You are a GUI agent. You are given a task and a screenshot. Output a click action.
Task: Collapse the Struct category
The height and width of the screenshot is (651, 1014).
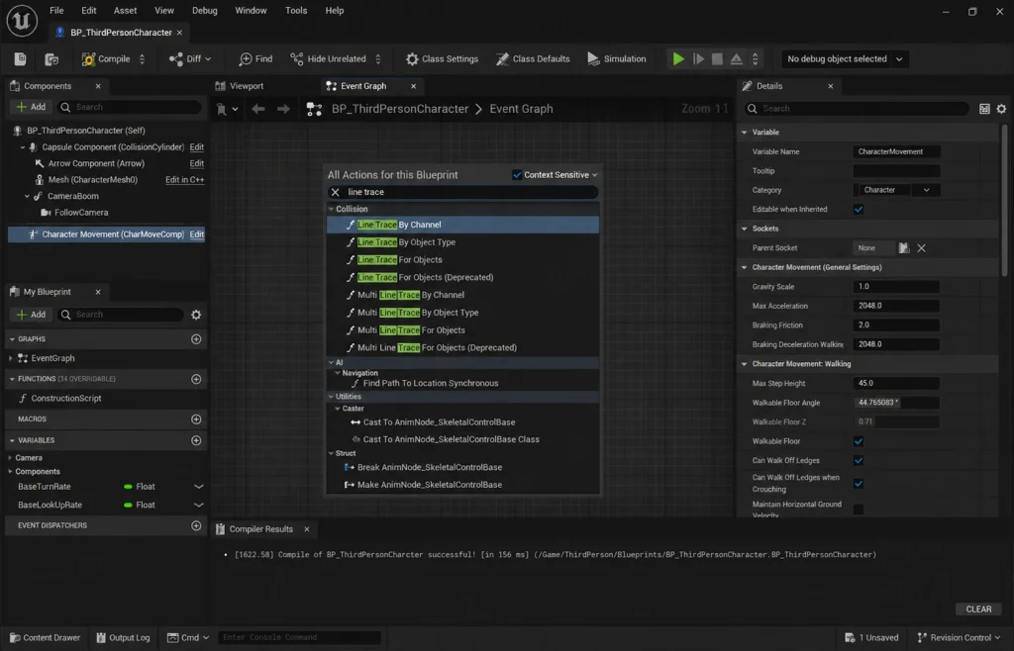(x=331, y=453)
